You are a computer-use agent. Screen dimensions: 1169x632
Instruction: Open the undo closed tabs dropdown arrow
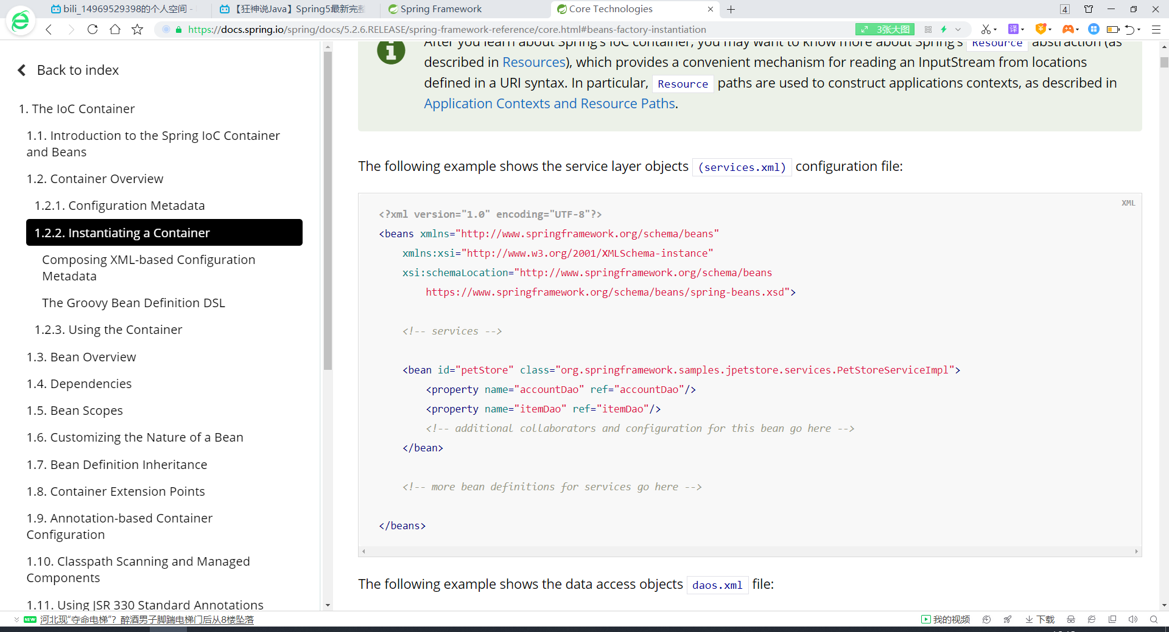point(1139,29)
